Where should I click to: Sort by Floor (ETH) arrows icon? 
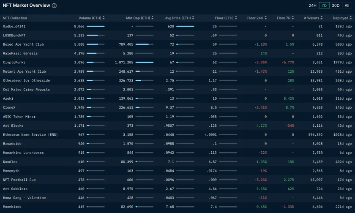pyautogui.click(x=236, y=18)
